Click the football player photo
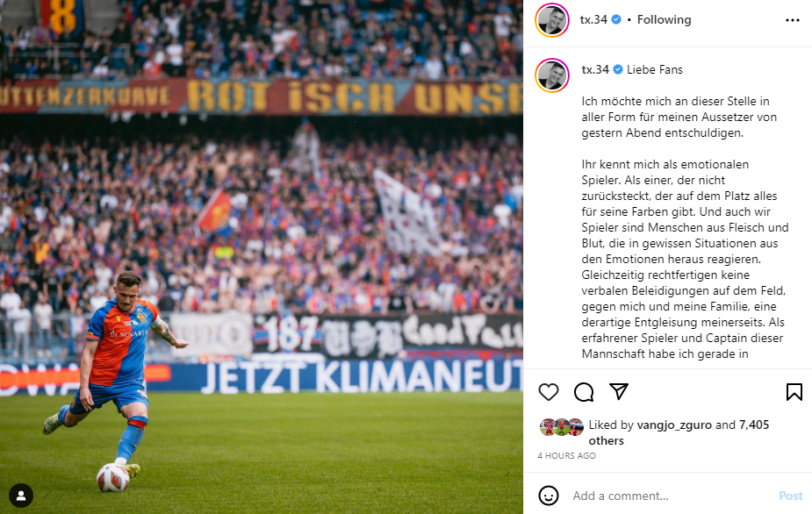This screenshot has height=514, width=812. [262, 257]
